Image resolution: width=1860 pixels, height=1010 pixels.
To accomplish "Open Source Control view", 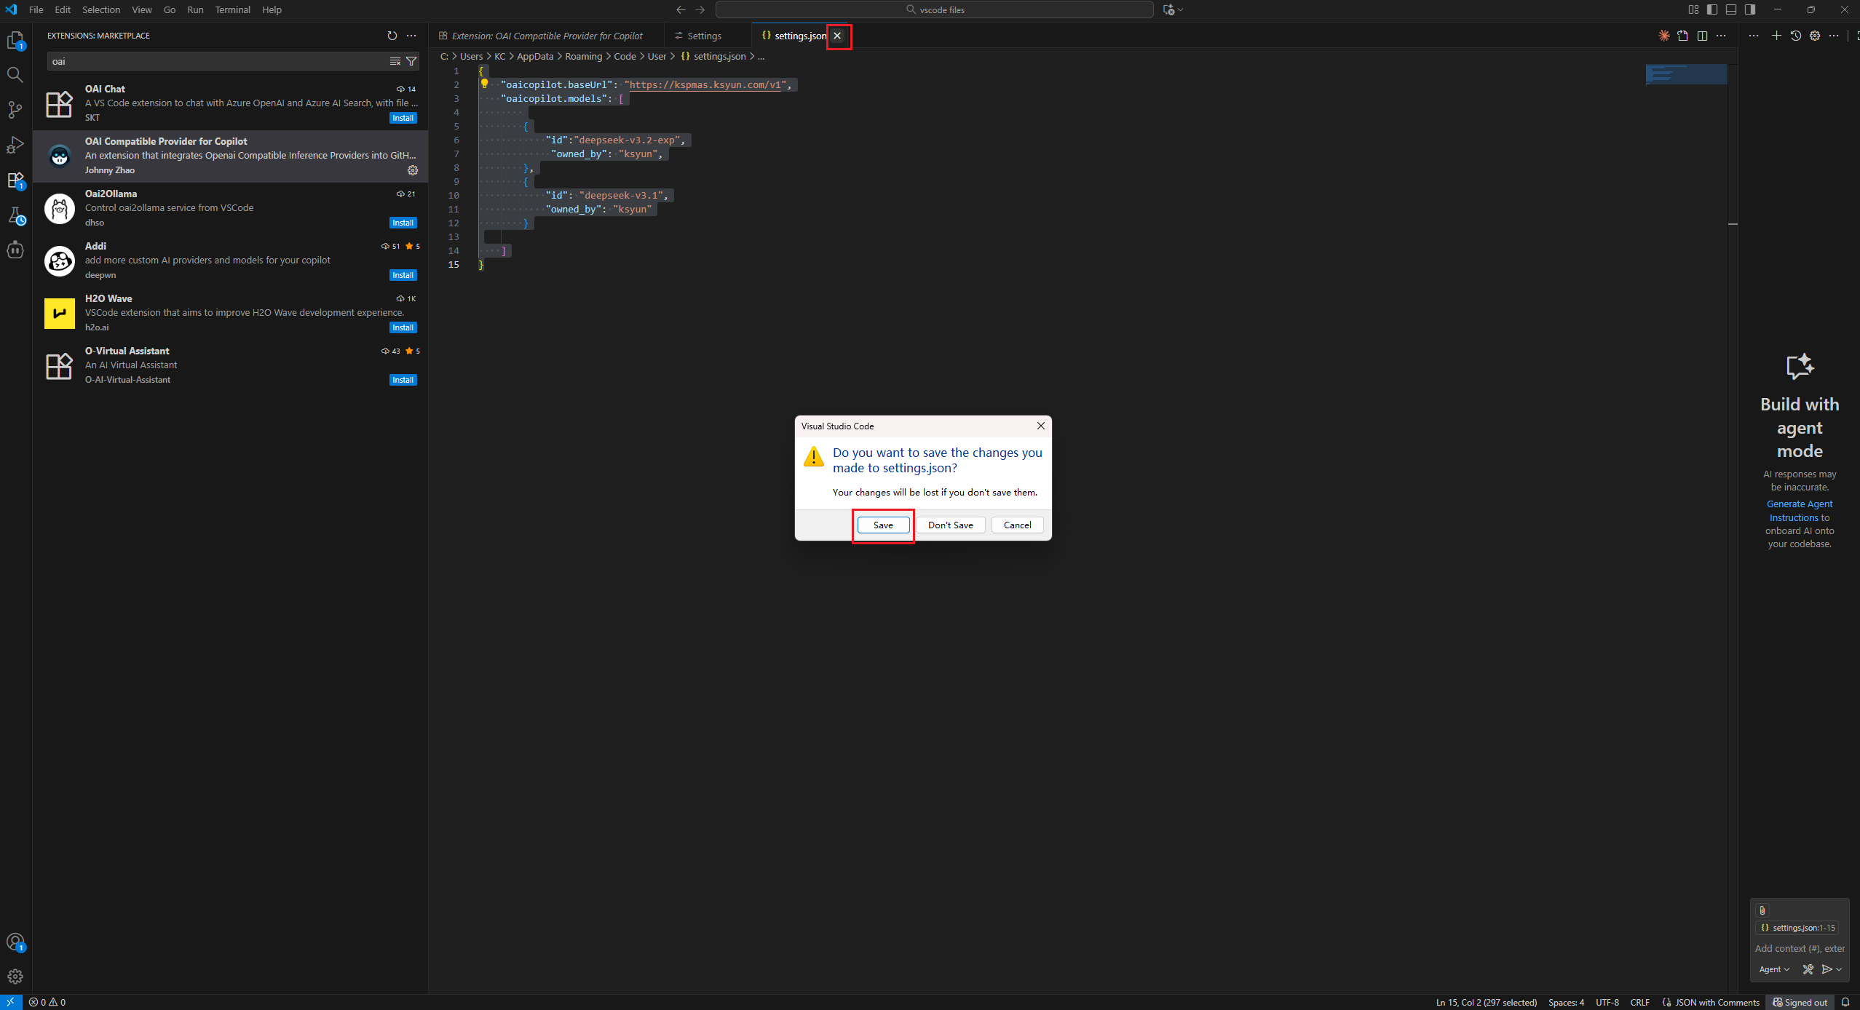I will [15, 110].
